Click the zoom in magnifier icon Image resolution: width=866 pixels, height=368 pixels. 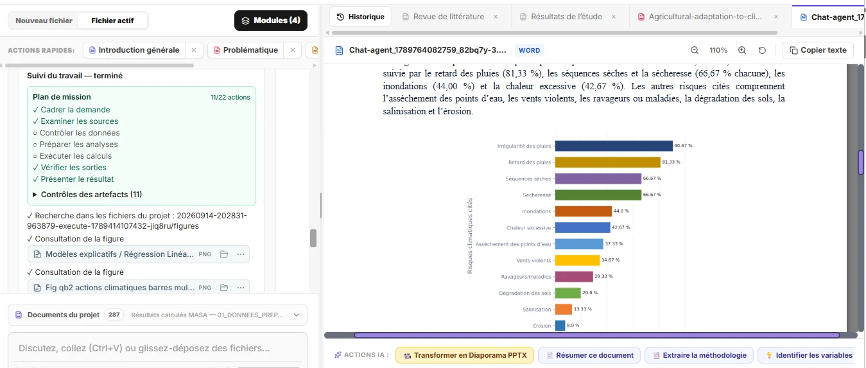click(742, 50)
